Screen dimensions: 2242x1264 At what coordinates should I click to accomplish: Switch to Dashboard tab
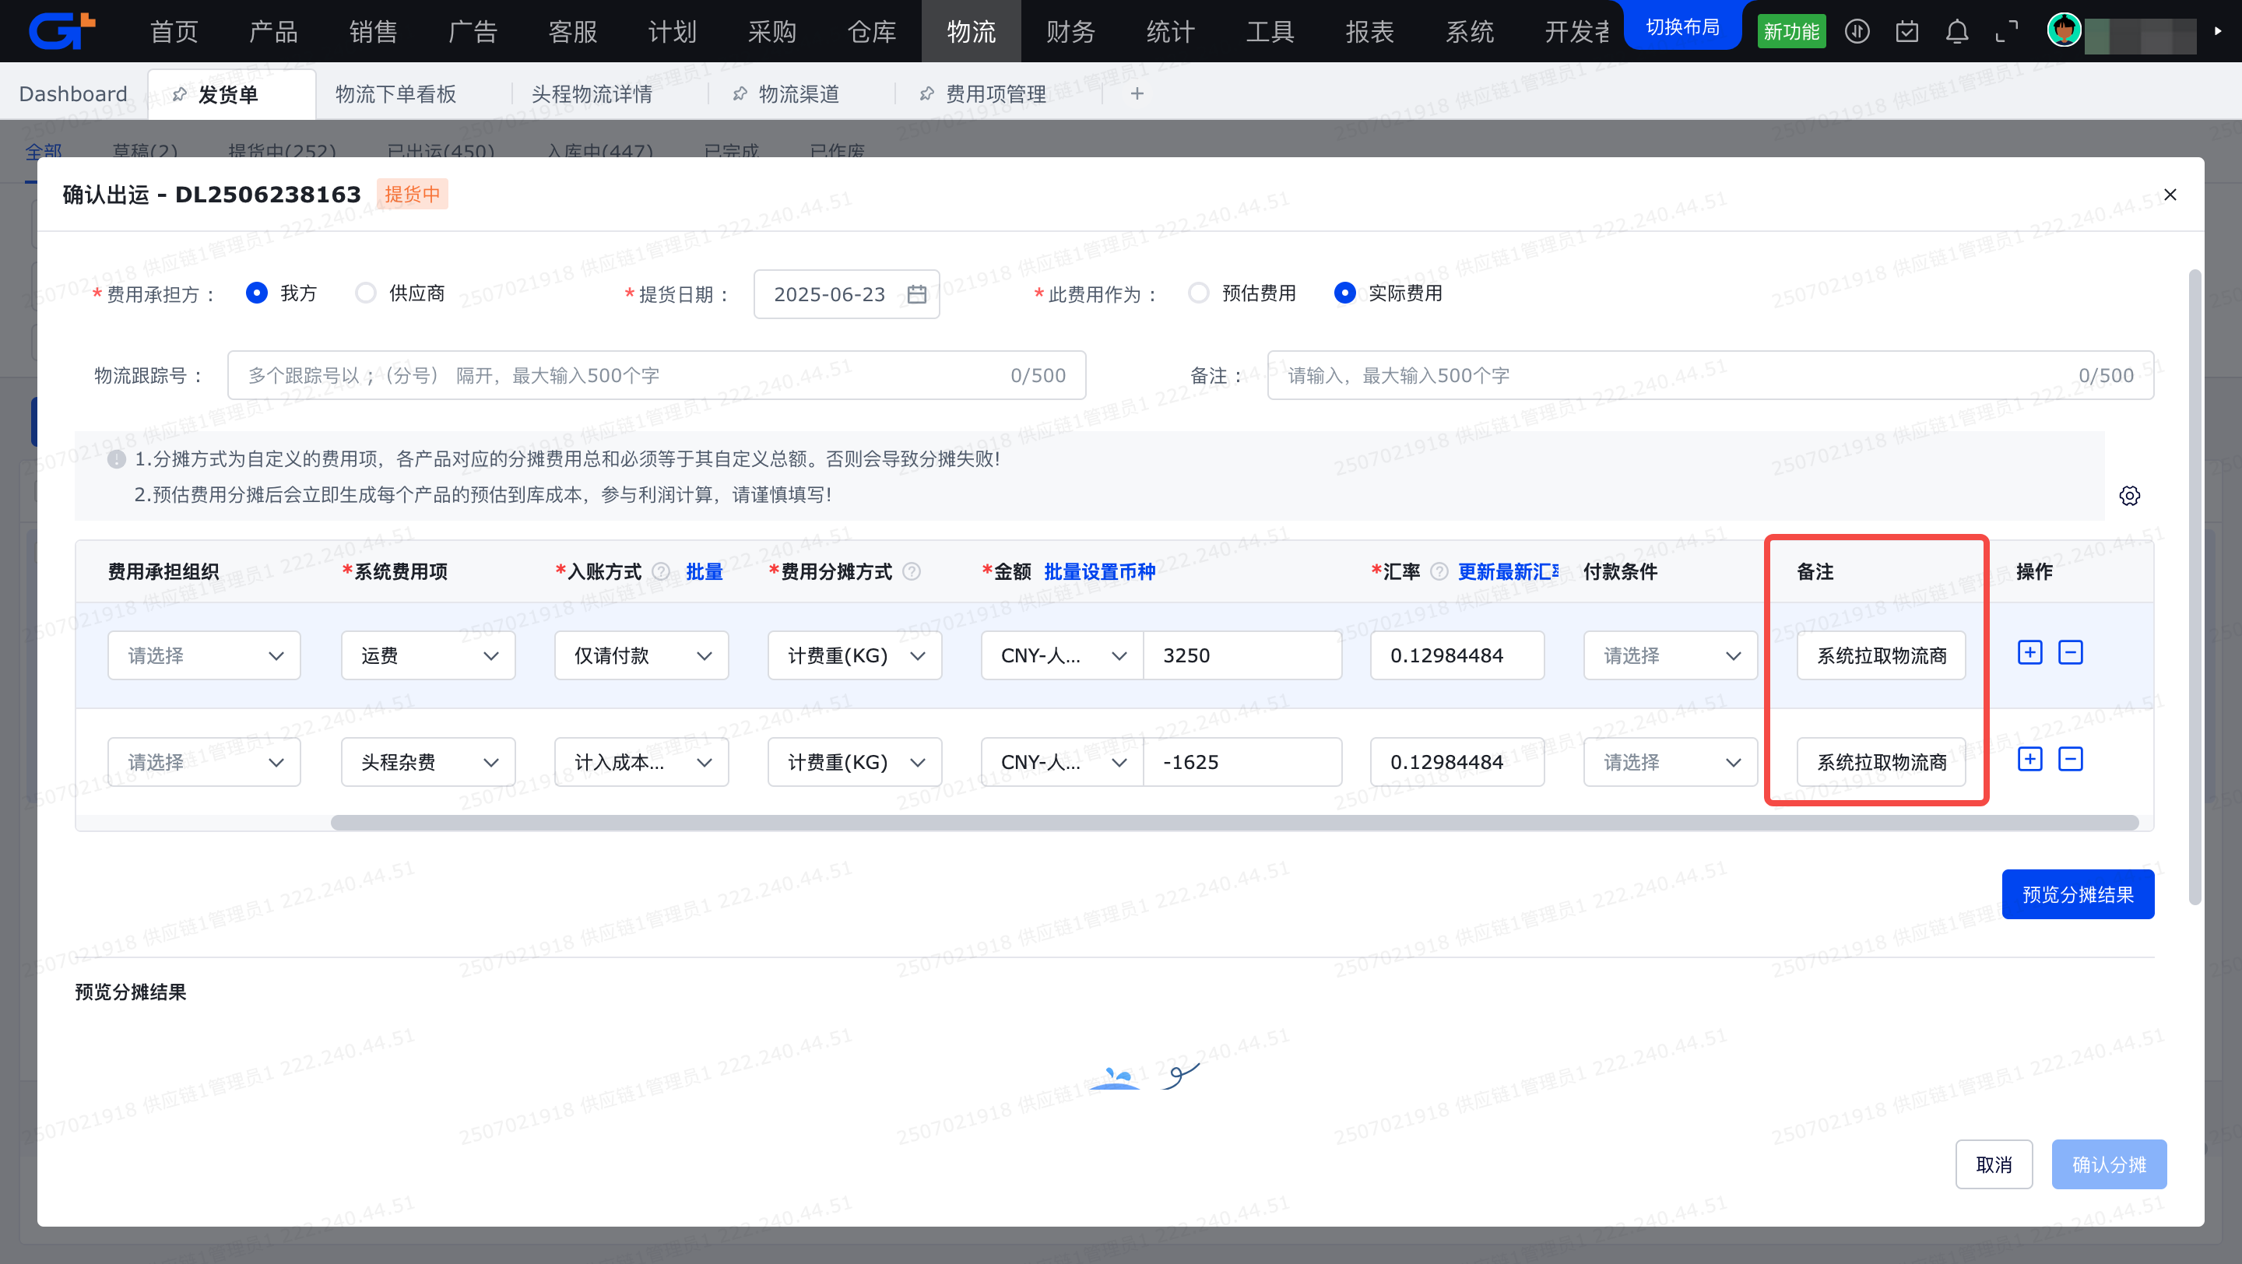(x=73, y=94)
